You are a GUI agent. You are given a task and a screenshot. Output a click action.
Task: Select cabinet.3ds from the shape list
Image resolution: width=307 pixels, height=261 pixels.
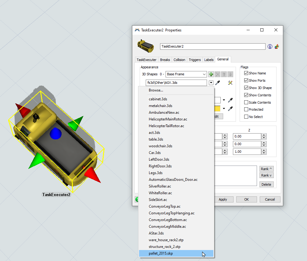[x=176, y=99]
